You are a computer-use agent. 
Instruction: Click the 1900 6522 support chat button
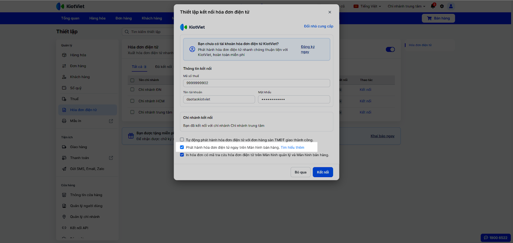point(496,238)
